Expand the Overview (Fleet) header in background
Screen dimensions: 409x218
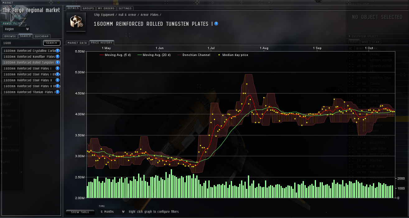tap(363, 36)
